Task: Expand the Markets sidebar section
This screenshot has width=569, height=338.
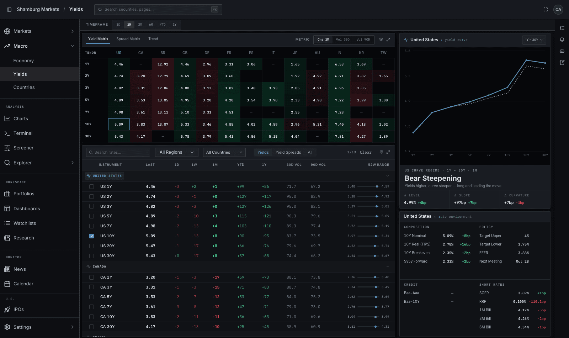Action: click(x=73, y=31)
